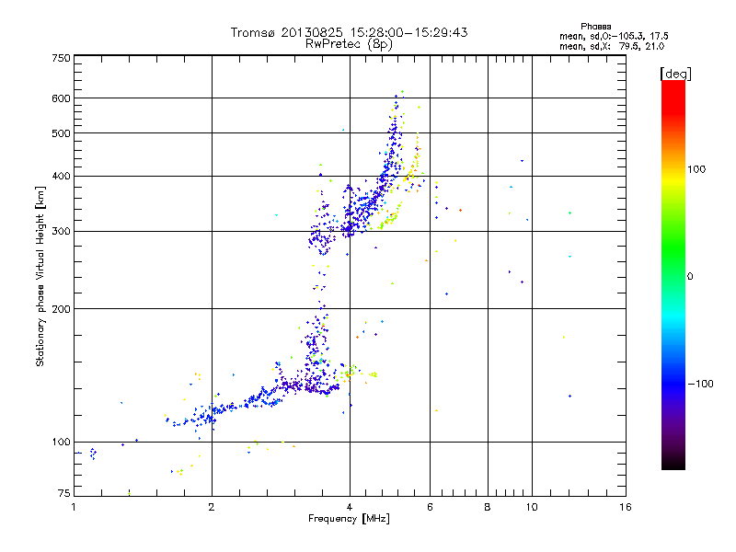Click the y-axis '500' tick label
This screenshot has width=736, height=552.
(61, 133)
